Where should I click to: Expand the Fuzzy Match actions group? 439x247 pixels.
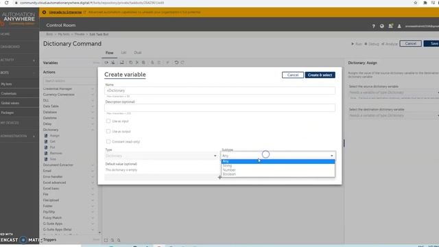click(93, 218)
